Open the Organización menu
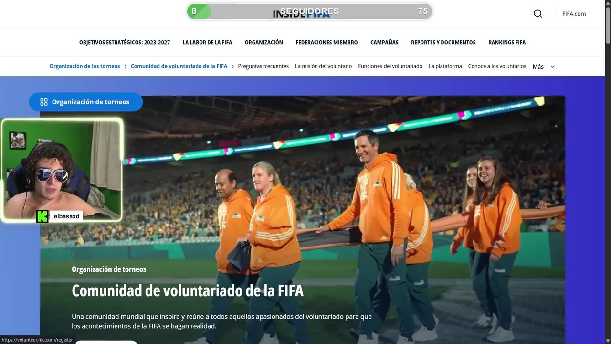The image size is (611, 344). pyautogui.click(x=264, y=43)
